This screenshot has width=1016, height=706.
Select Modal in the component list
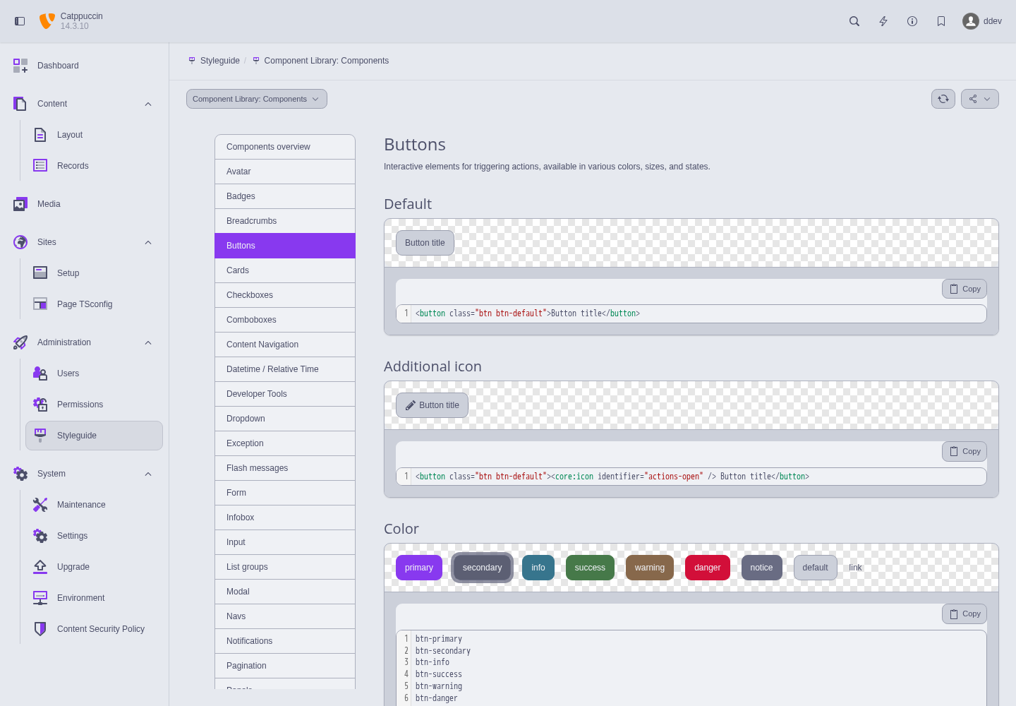point(285,592)
